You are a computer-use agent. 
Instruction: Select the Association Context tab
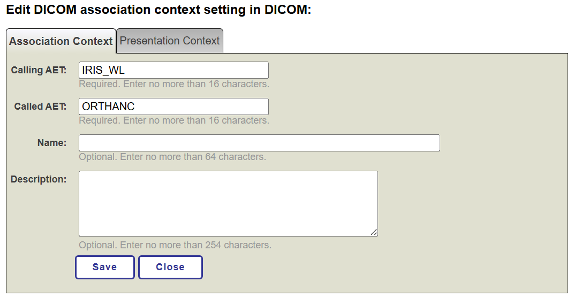click(61, 41)
